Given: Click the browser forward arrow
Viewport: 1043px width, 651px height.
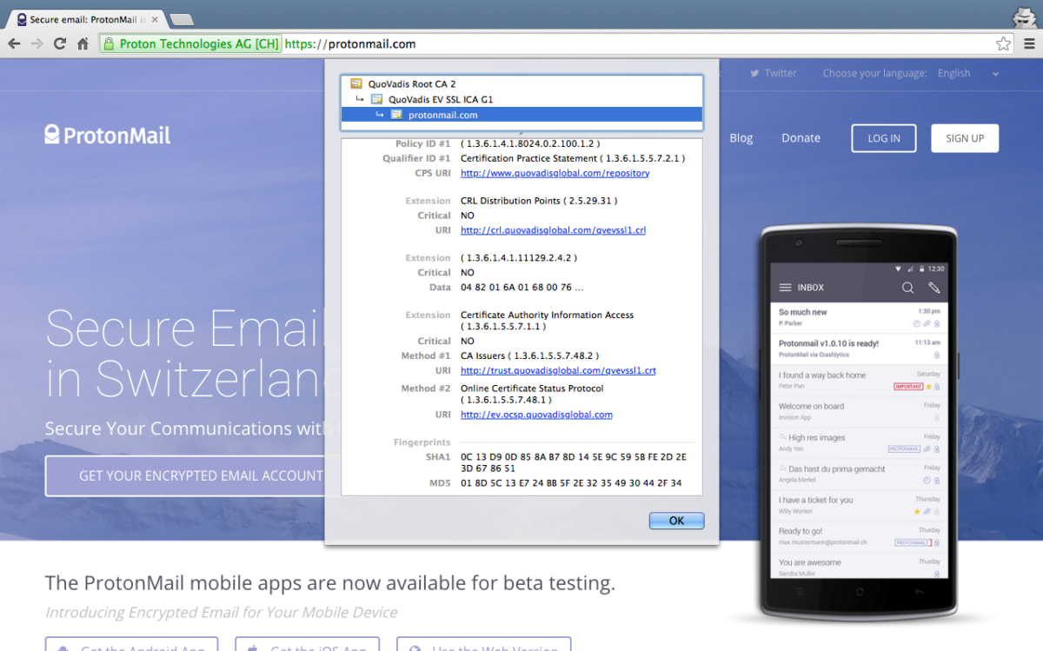Looking at the screenshot, I should [37, 43].
